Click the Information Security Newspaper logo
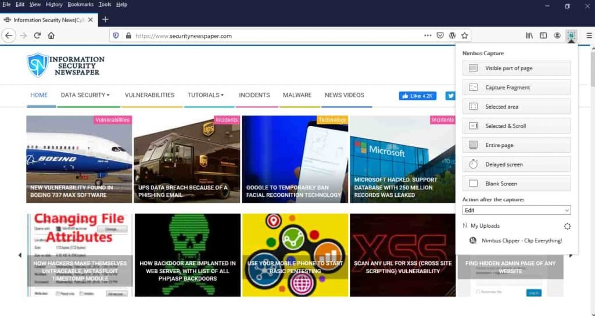The width and height of the screenshot is (595, 316). click(x=66, y=65)
